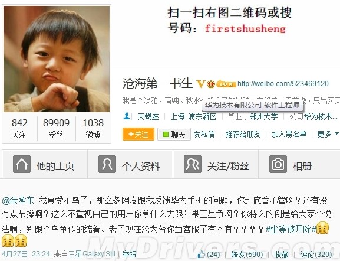The image size is (340, 261).
Task: Click the blue gender icon before 天蝎座
Action: (x=127, y=116)
